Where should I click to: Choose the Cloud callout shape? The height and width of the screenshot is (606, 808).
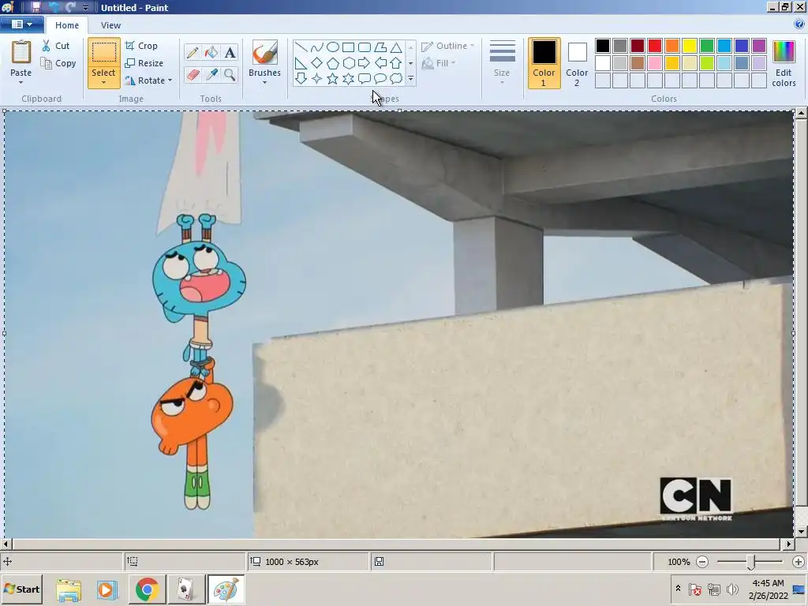pyautogui.click(x=396, y=78)
